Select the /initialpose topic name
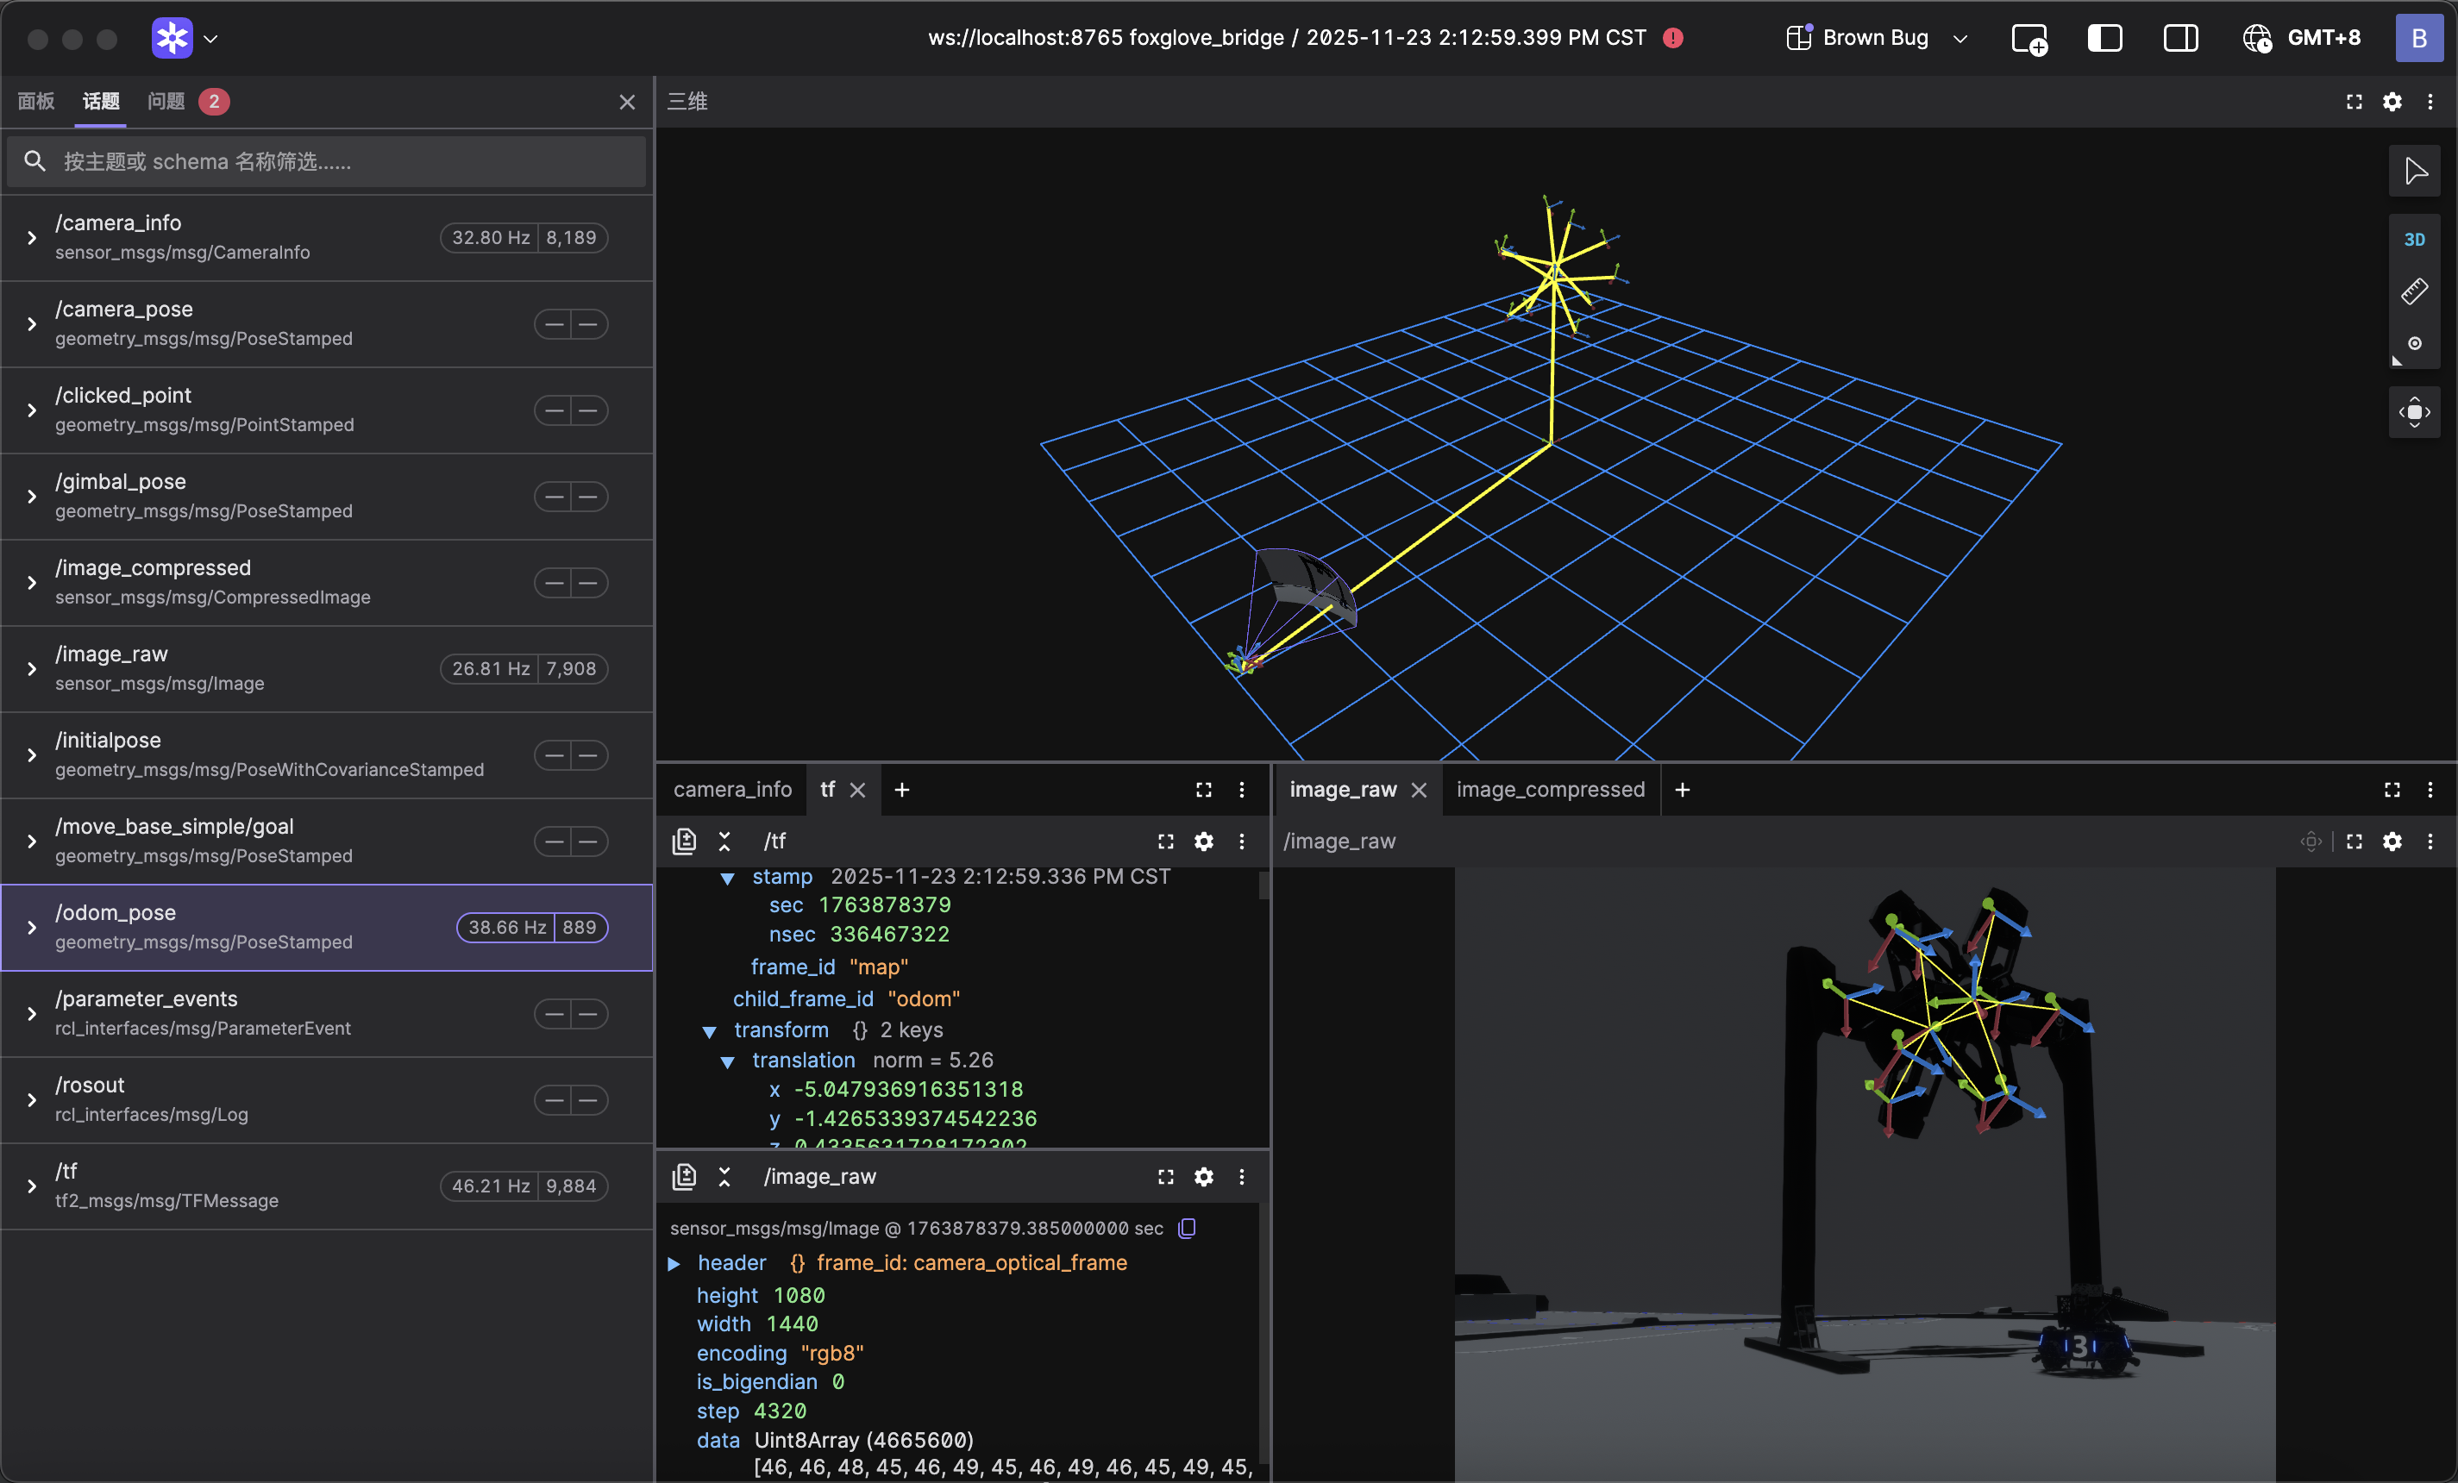This screenshot has height=1483, width=2458. 108,740
